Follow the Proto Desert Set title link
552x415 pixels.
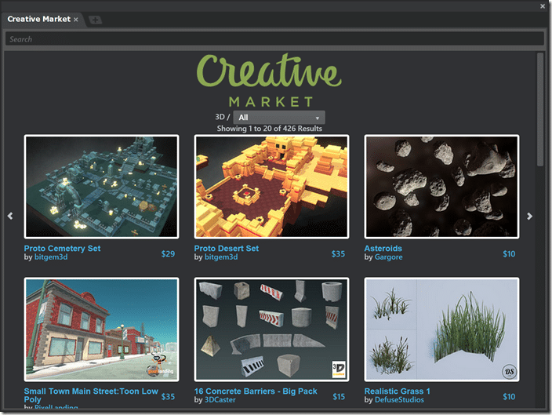(x=227, y=249)
